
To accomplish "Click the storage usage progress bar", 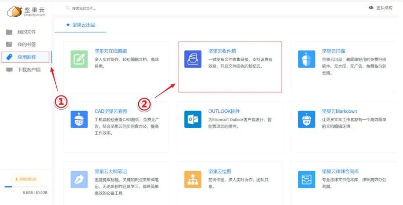I will (26, 187).
